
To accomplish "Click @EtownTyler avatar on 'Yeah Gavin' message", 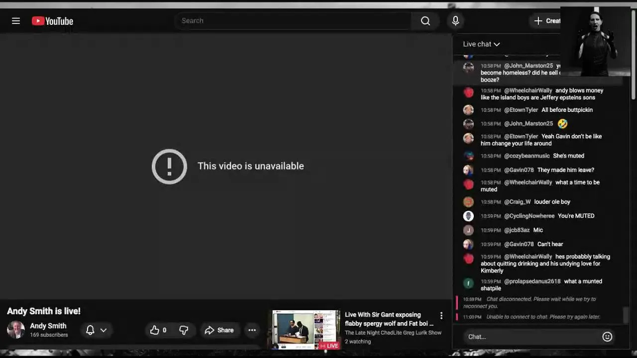I will (468, 138).
